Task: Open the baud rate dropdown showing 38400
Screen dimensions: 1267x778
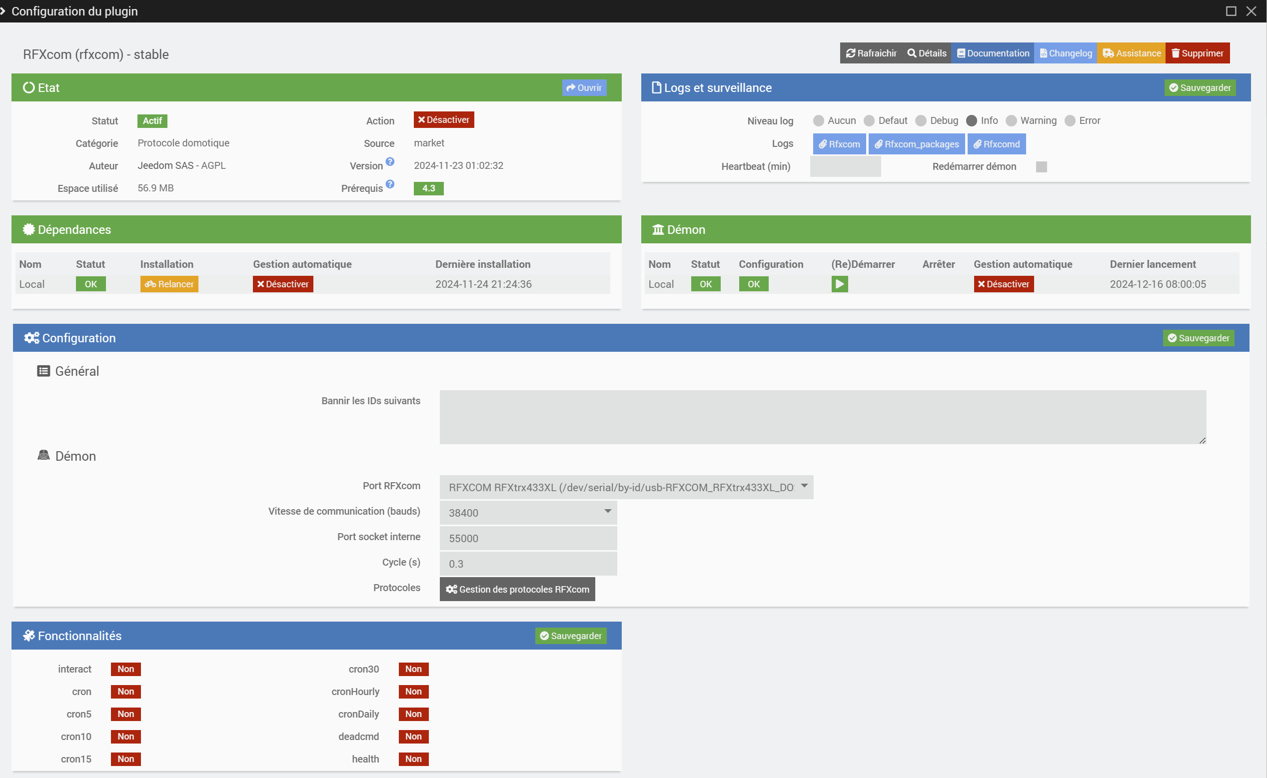Action: click(x=528, y=513)
